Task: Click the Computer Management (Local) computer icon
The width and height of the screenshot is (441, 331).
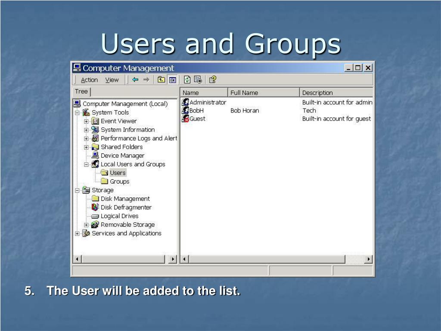Action: 77,103
